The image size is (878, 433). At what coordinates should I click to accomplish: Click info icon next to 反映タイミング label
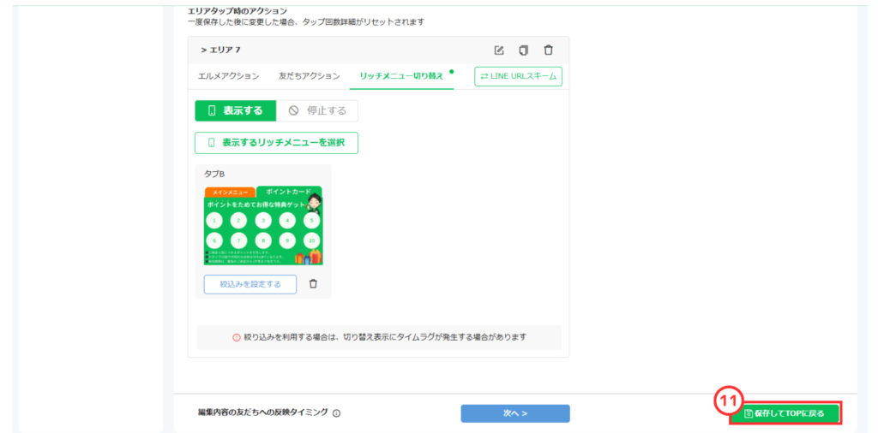click(x=336, y=413)
